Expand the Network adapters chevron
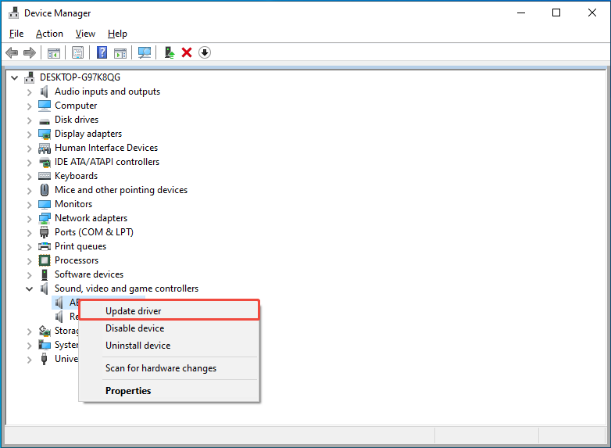This screenshot has width=611, height=448. click(29, 219)
